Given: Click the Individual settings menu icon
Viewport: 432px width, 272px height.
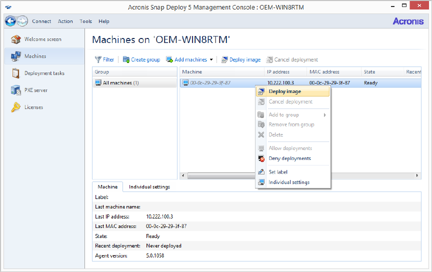Looking at the screenshot, I should (x=261, y=182).
